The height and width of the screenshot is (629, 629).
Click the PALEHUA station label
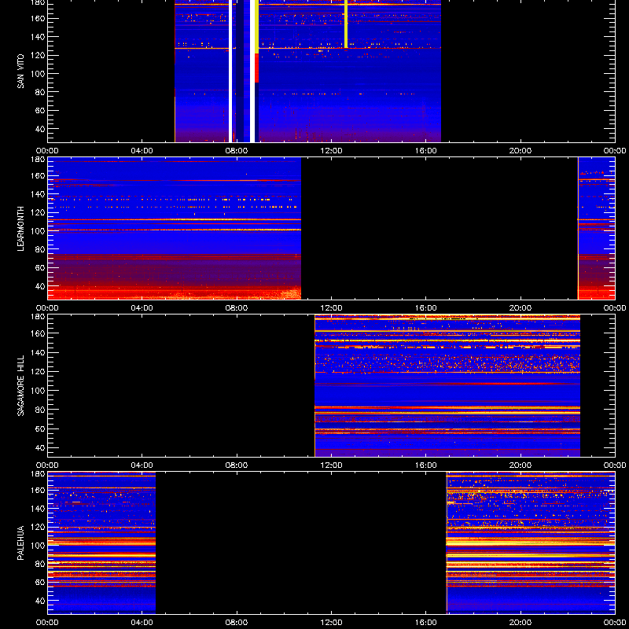pos(20,543)
